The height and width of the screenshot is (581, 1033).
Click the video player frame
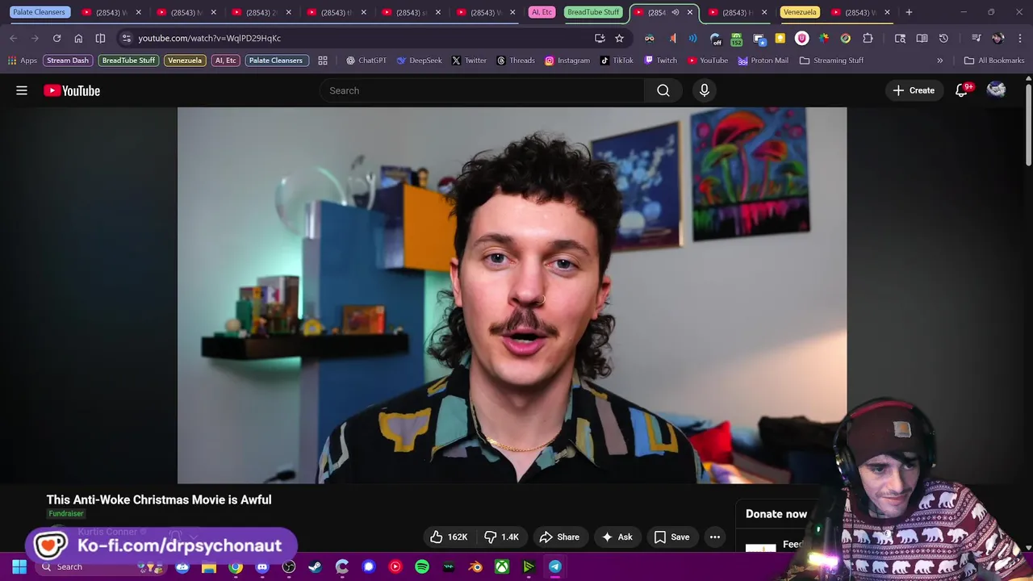[x=512, y=295]
